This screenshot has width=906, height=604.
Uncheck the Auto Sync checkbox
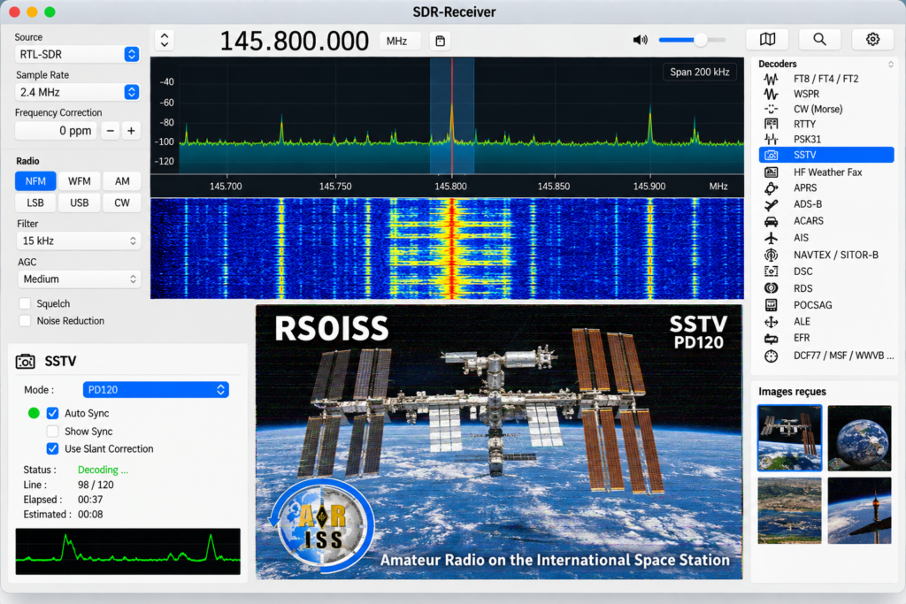[52, 414]
